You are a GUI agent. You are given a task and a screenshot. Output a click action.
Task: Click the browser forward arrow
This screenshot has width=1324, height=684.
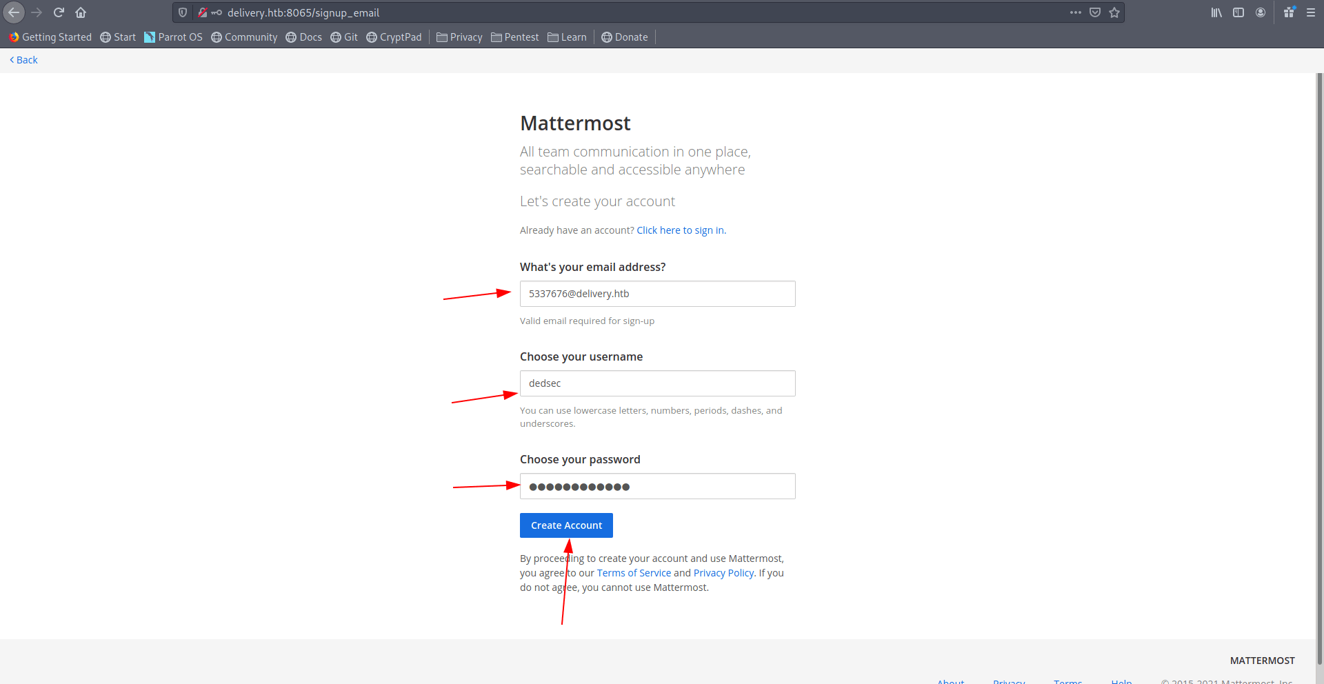pyautogui.click(x=37, y=12)
